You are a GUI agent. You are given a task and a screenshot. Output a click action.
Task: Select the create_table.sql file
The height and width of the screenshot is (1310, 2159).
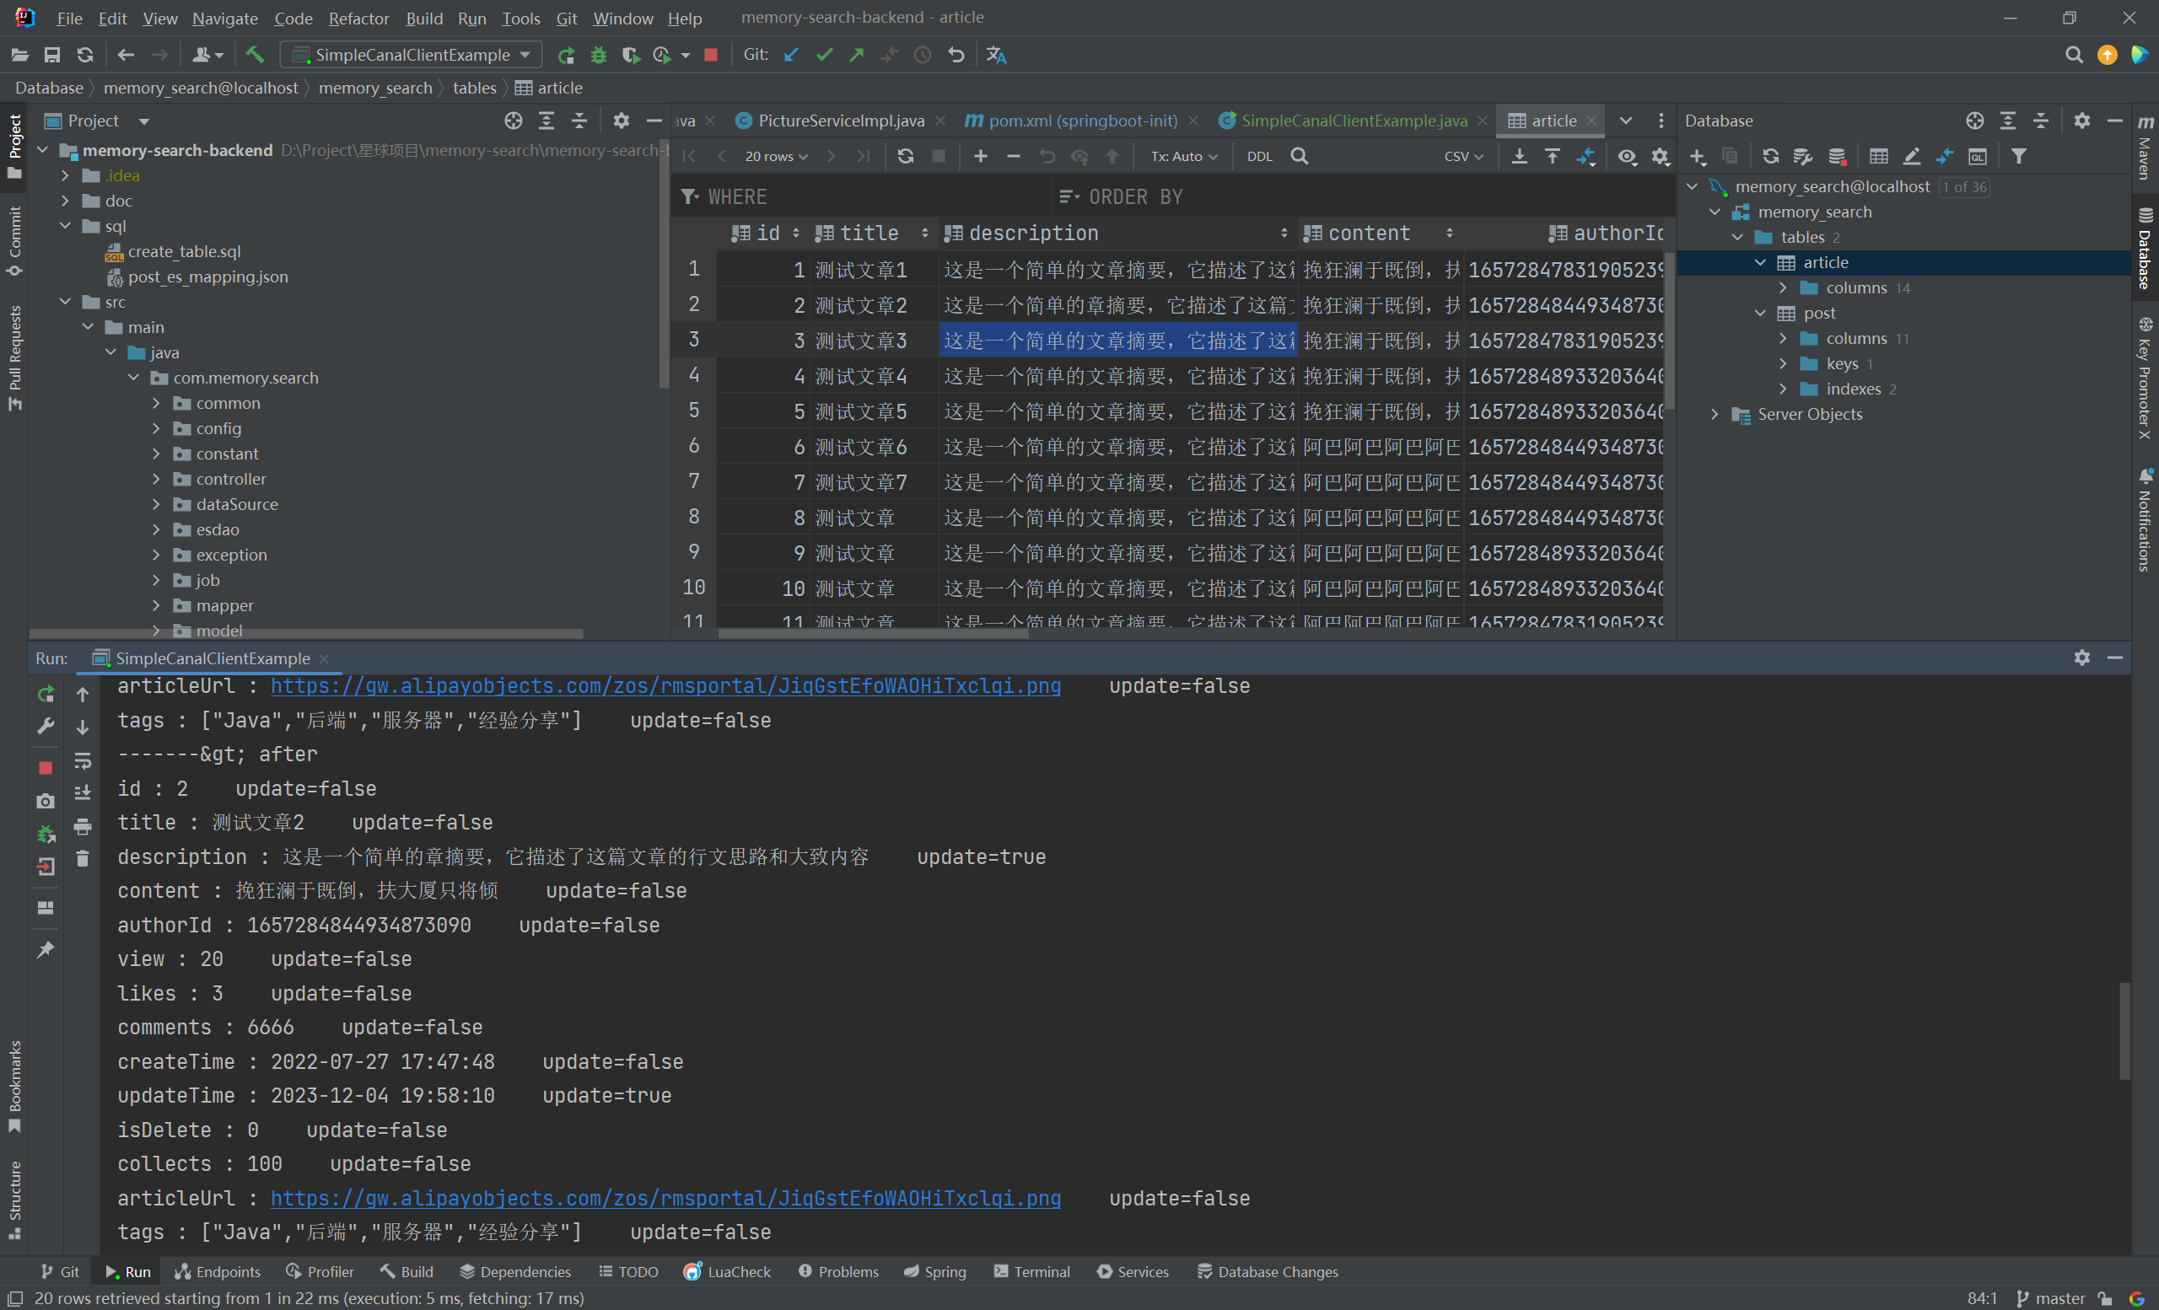pos(184,251)
